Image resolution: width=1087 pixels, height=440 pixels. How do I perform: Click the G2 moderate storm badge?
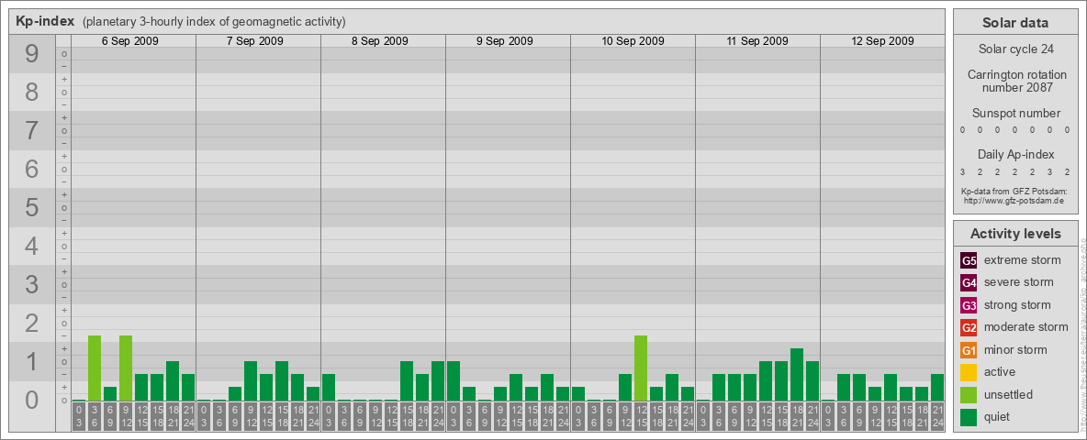[x=969, y=327]
